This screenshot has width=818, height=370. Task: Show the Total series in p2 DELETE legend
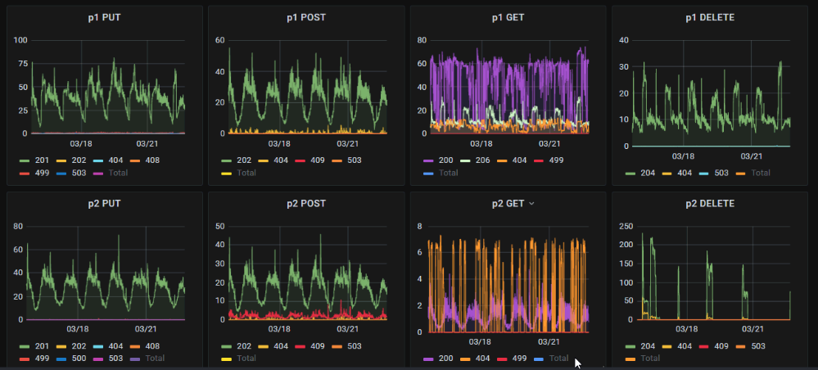642,358
